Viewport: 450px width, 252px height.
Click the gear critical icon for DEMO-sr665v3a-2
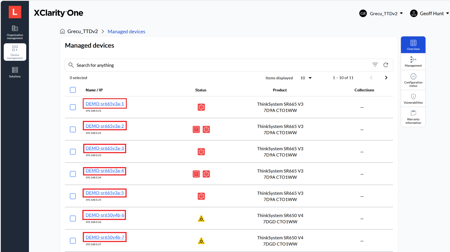click(206, 129)
